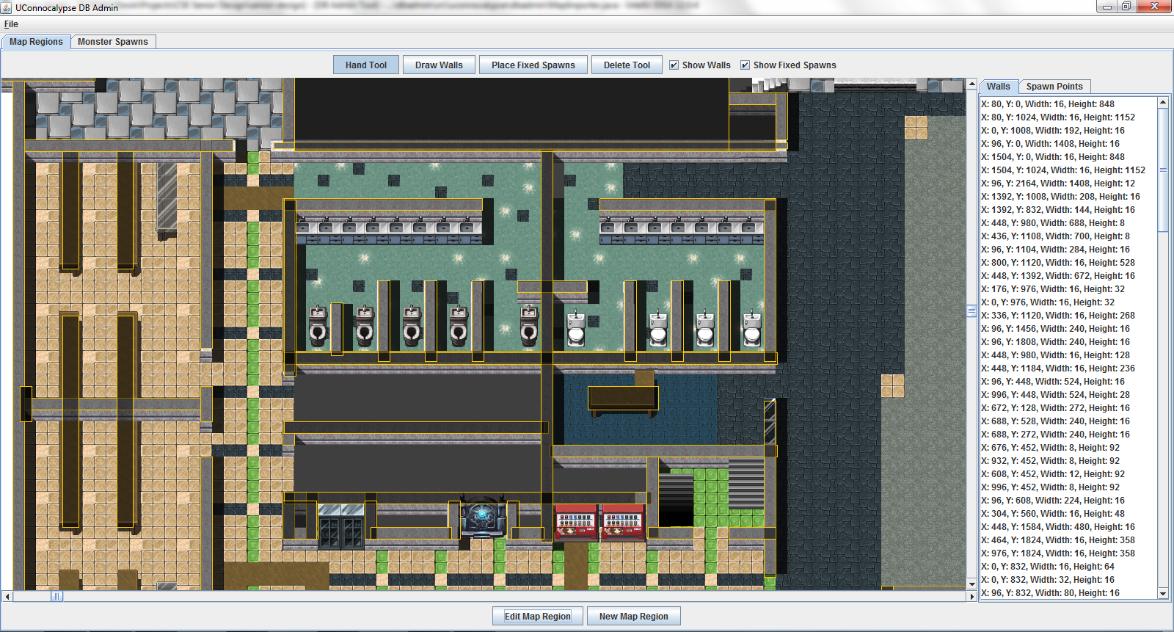This screenshot has height=632, width=1174.
Task: Select the Hand Tool button
Action: [x=366, y=65]
